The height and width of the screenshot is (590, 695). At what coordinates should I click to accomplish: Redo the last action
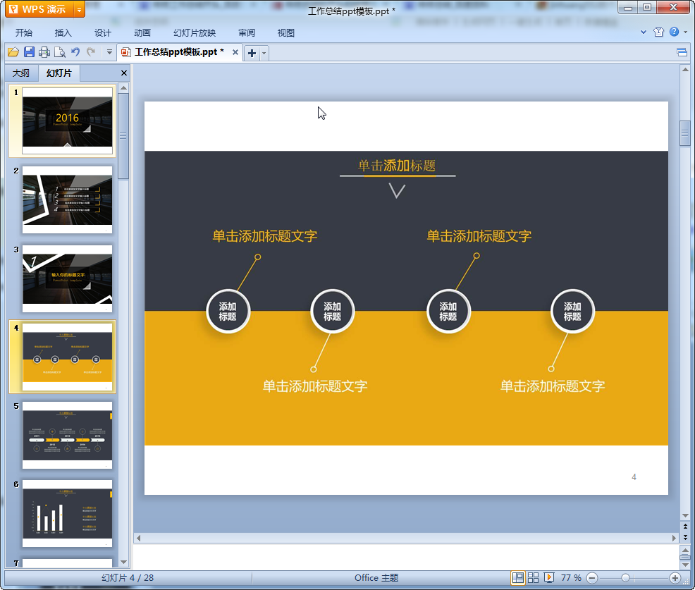[x=91, y=52]
